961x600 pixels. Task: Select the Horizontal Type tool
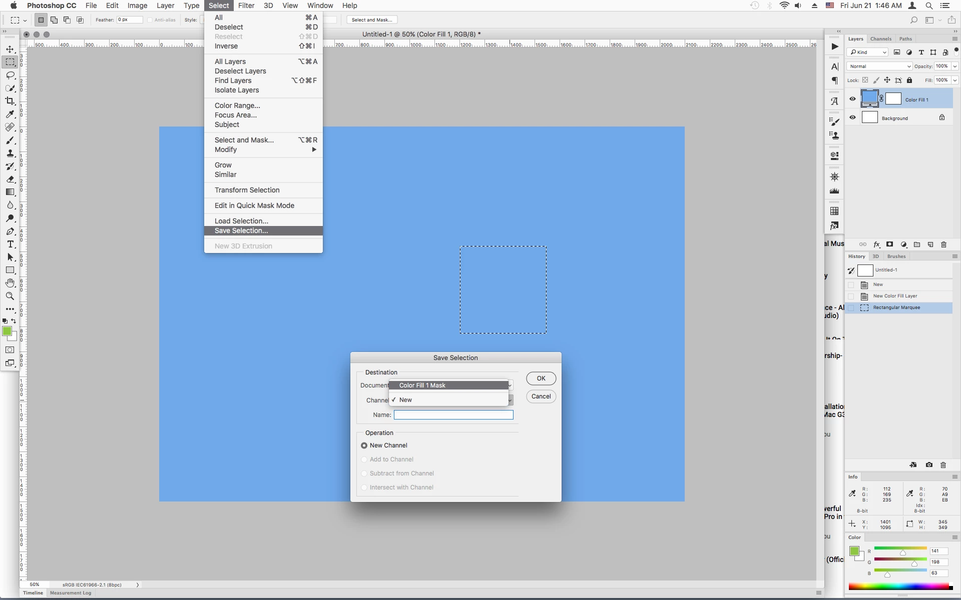pyautogui.click(x=10, y=244)
